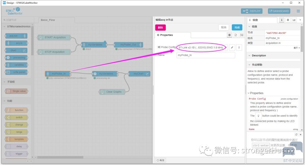The width and height of the screenshot is (305, 165).
Task: Click the Name input field myProbe_In
Action: coord(206,55)
